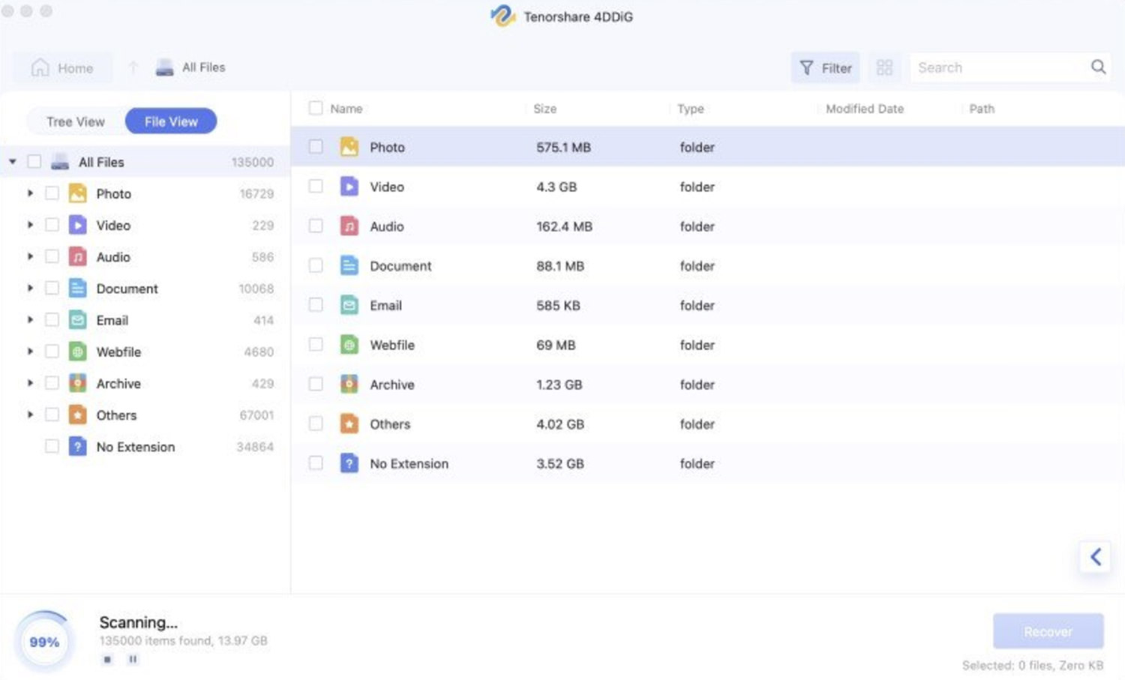The height and width of the screenshot is (680, 1125).
Task: Expand the Audio tree node
Action: pos(30,256)
